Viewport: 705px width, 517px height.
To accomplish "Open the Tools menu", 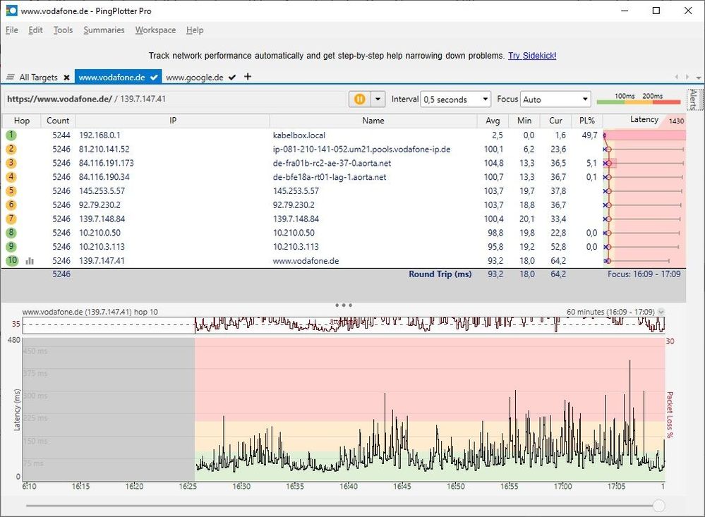I will click(x=63, y=30).
